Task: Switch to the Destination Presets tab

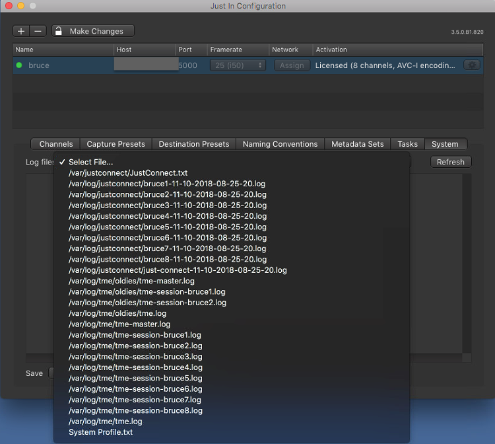Action: (x=194, y=144)
